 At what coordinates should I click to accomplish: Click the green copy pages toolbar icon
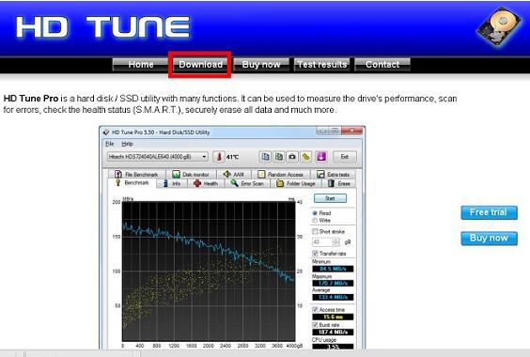point(278,157)
